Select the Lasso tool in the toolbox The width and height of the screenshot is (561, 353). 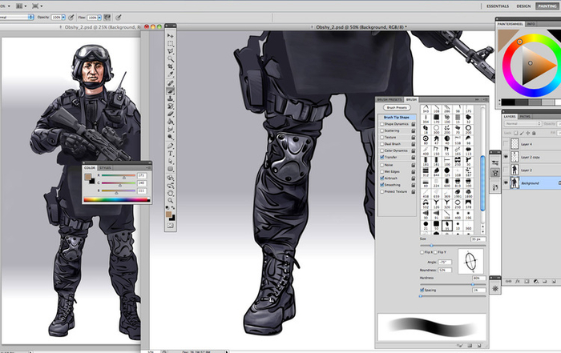tap(171, 52)
